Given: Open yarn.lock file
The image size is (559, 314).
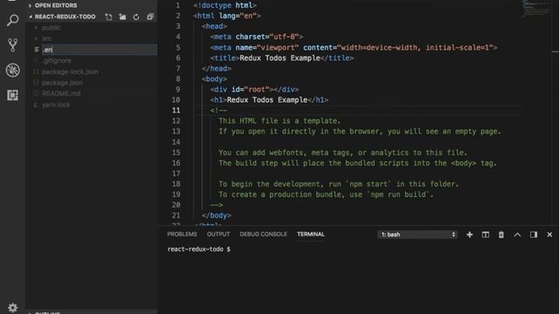Looking at the screenshot, I should (x=56, y=105).
